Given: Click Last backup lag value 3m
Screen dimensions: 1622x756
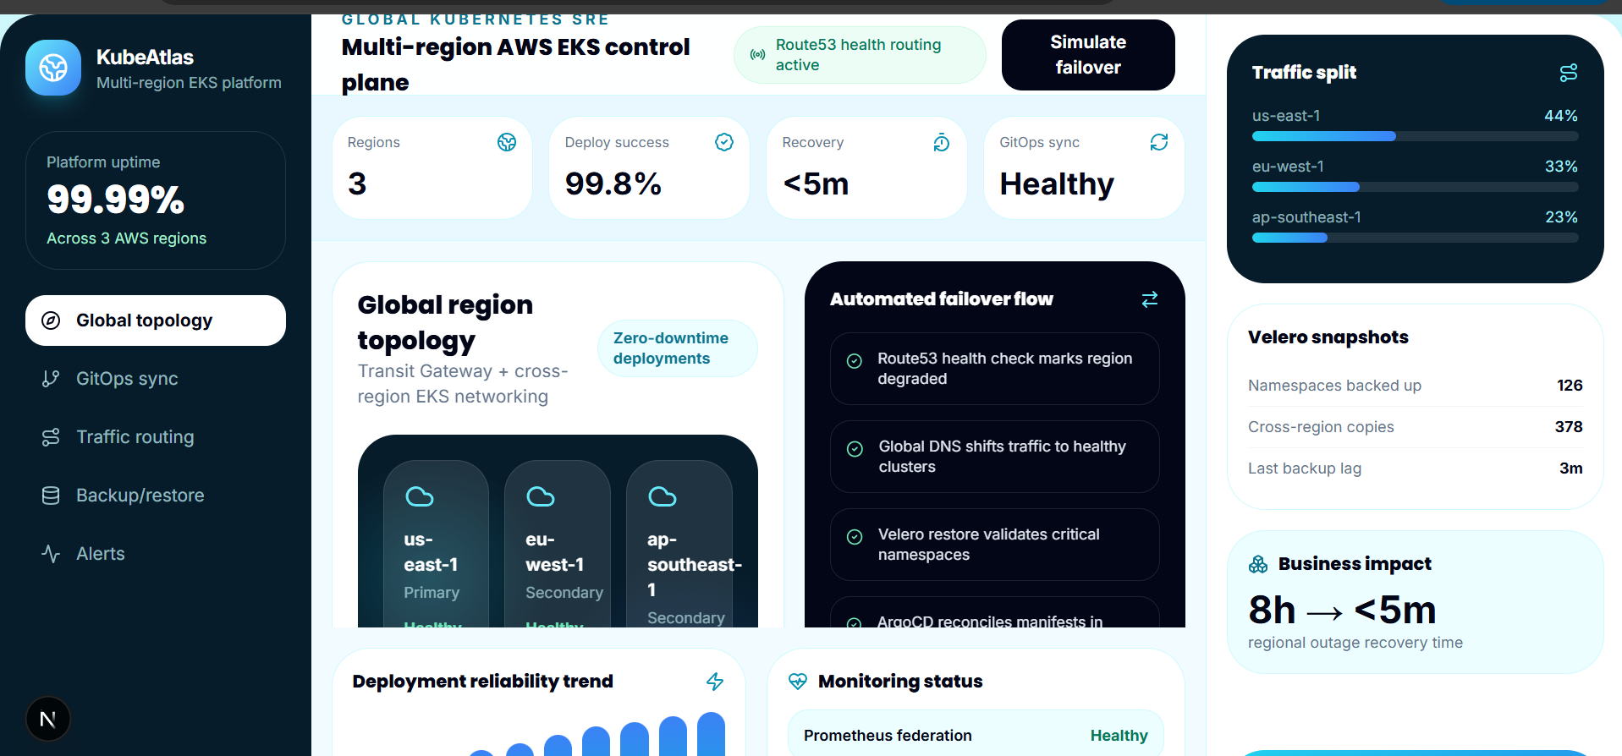Looking at the screenshot, I should [1571, 468].
